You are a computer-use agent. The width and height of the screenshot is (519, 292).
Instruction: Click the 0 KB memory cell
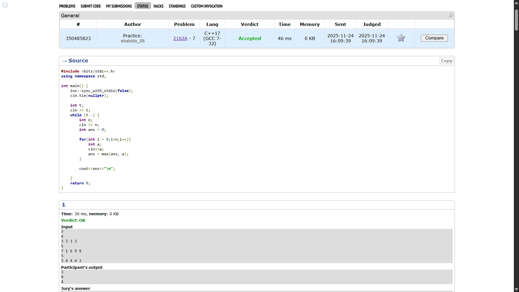pos(310,39)
